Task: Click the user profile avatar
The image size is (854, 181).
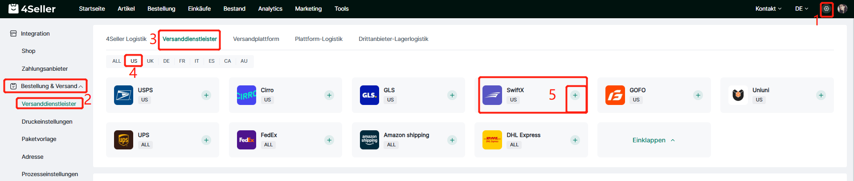Action: tap(842, 8)
